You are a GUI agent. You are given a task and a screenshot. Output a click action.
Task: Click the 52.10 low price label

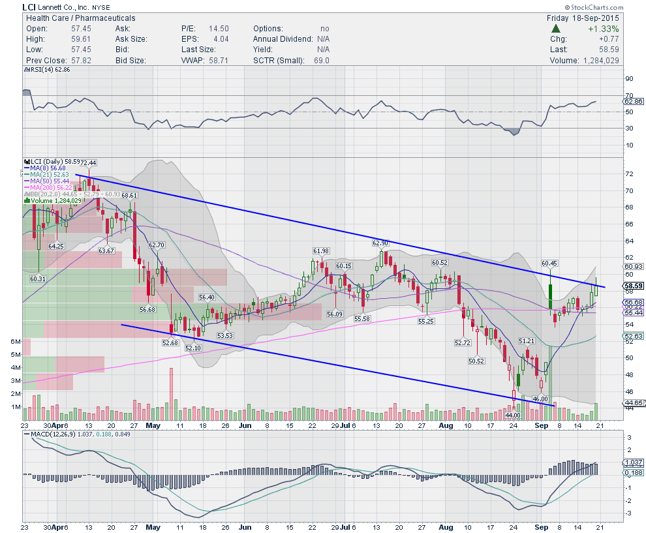(x=192, y=348)
